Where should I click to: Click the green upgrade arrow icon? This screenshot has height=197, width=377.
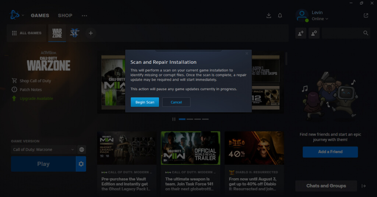point(14,98)
